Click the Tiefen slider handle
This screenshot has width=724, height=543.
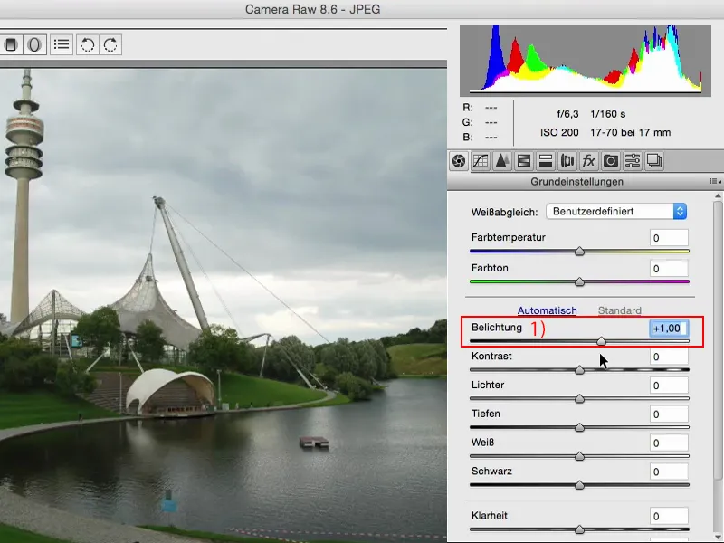coord(579,427)
